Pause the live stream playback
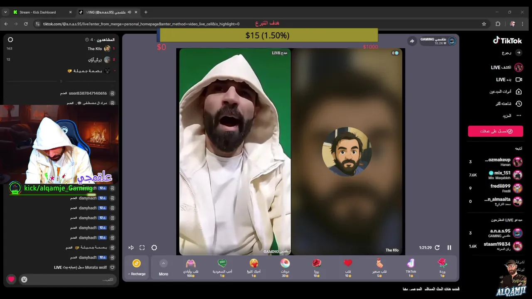This screenshot has height=299, width=532. pyautogui.click(x=449, y=248)
